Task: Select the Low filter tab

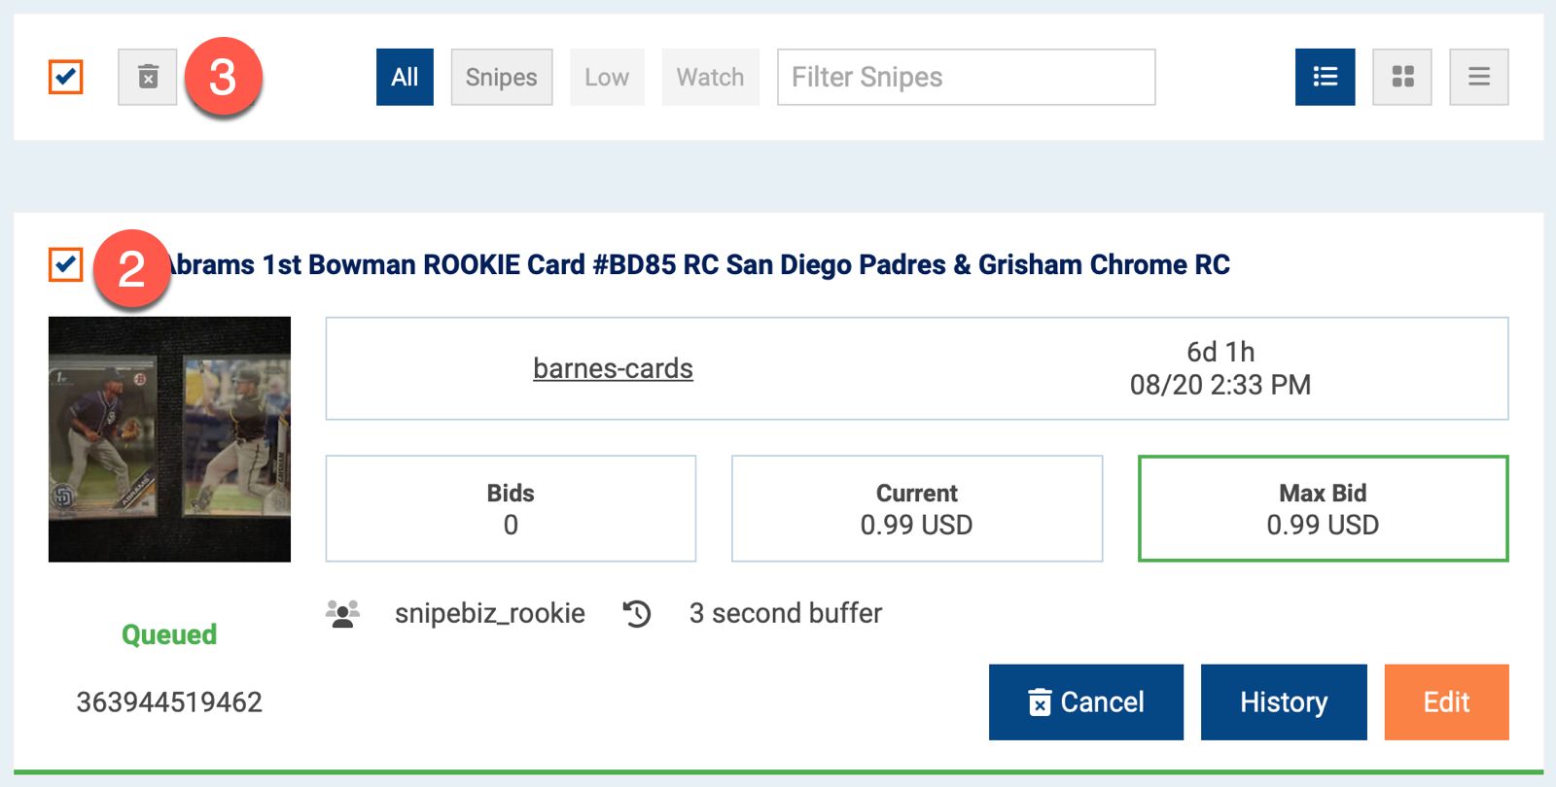Action: point(607,77)
